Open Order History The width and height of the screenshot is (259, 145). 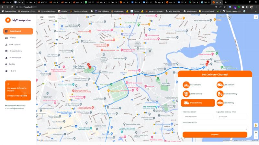(16, 51)
